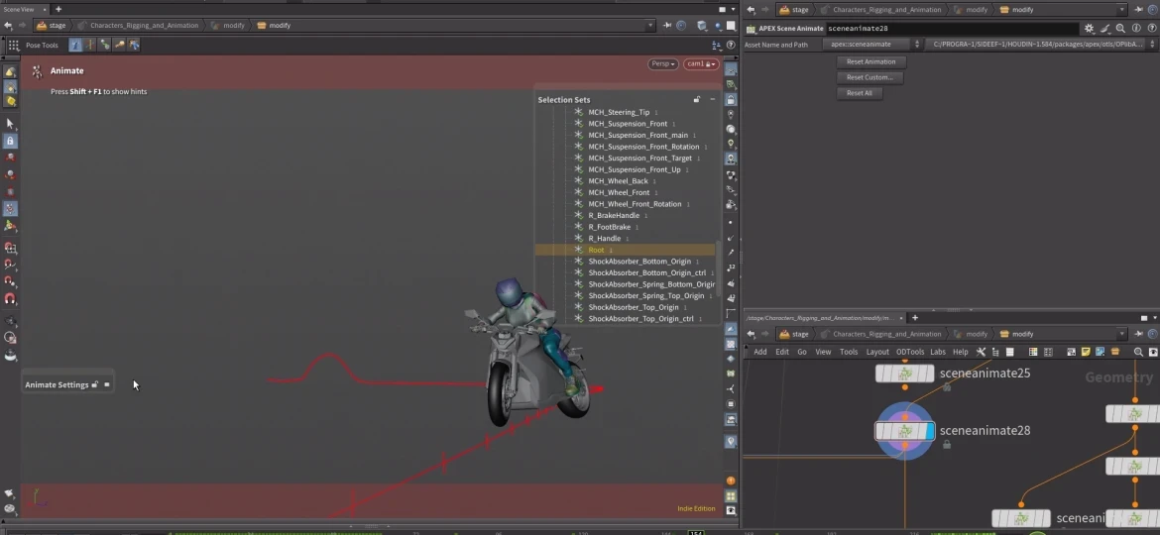Open the Pose Tools shelf grid menu
The image size is (1160, 535).
[x=13, y=45]
